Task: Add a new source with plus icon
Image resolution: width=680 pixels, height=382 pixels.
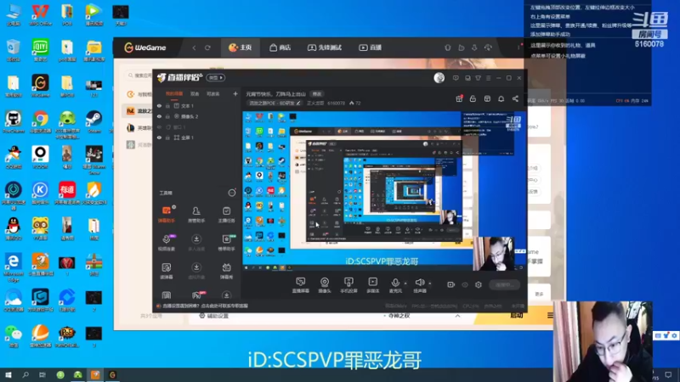Action: coord(235,93)
